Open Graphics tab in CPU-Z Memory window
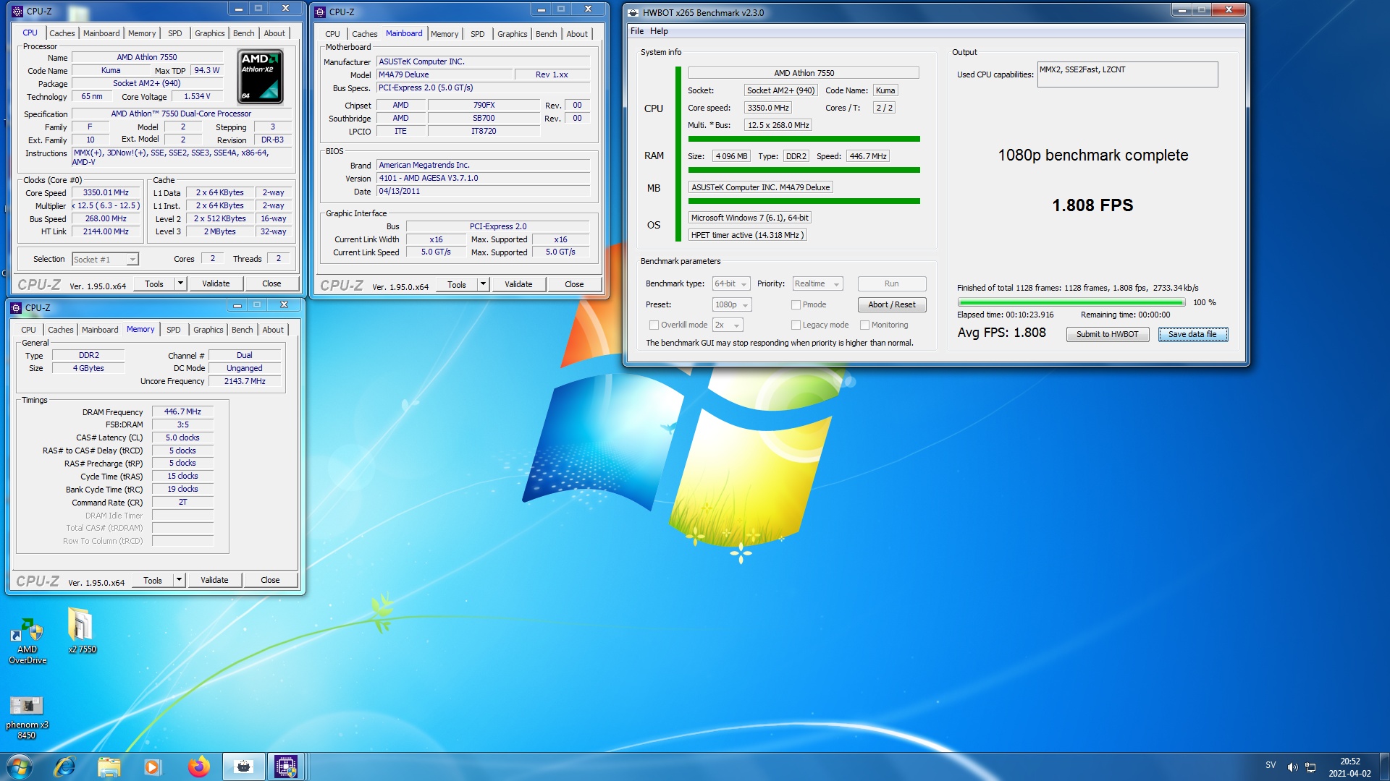 (x=208, y=330)
